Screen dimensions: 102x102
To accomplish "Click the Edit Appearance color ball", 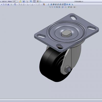I will [69, 7].
